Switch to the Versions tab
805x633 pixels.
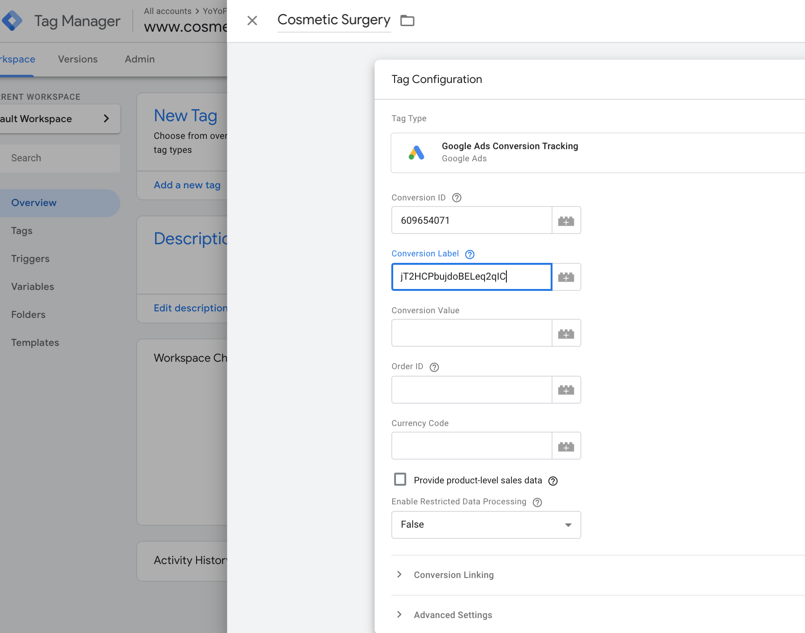[78, 59]
